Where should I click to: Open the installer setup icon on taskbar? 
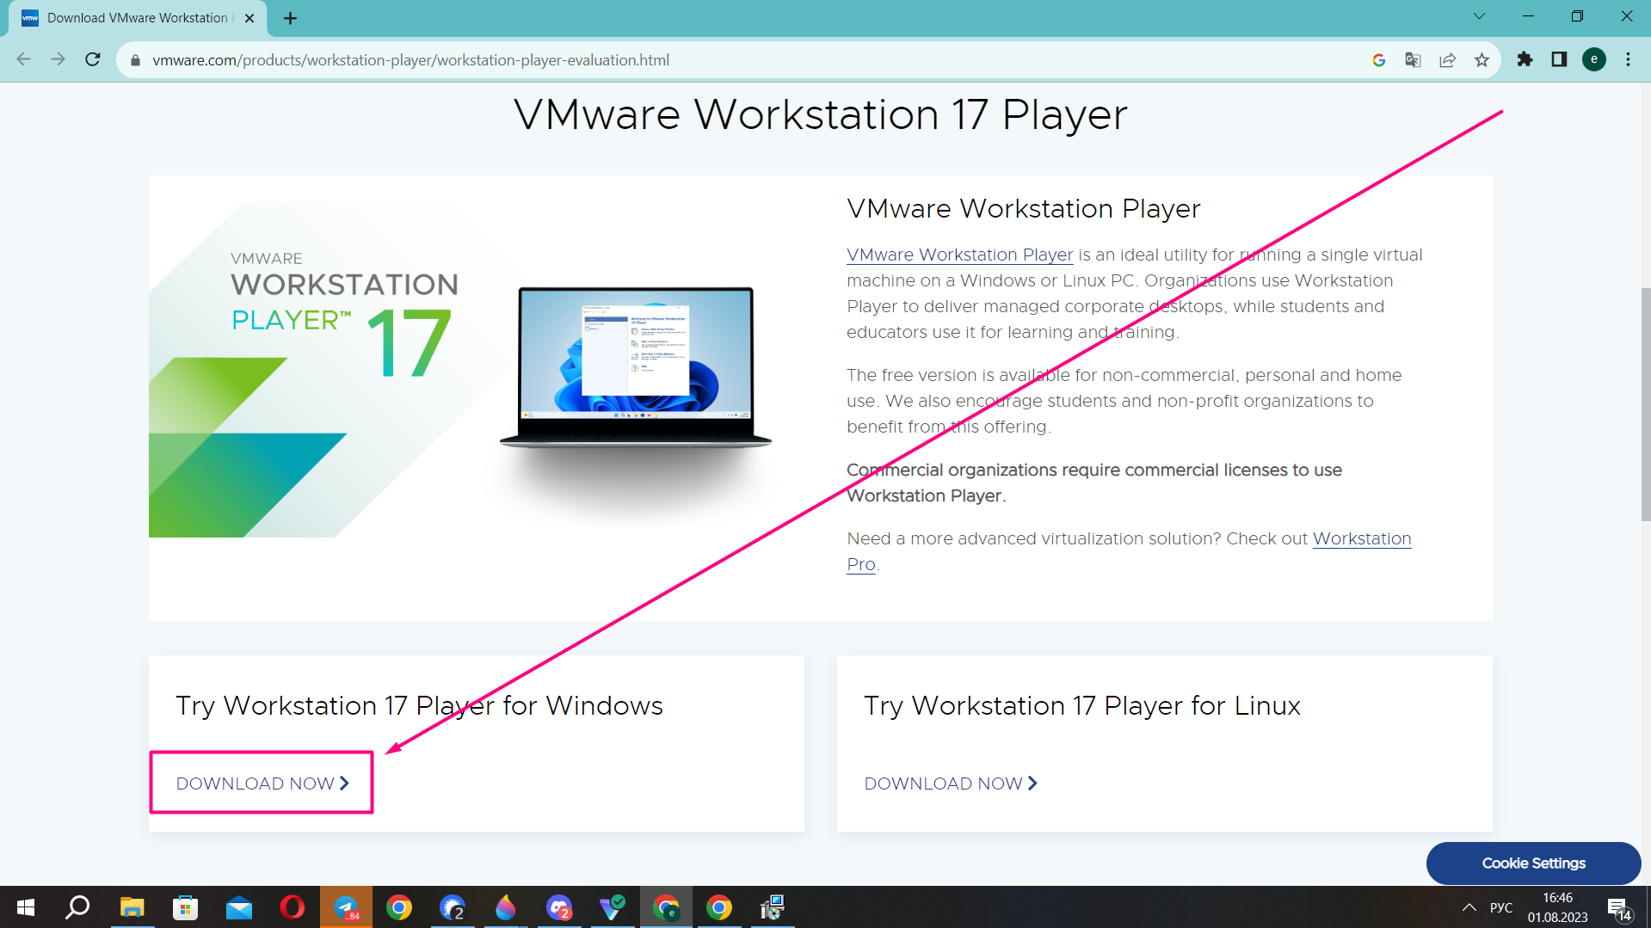773,906
